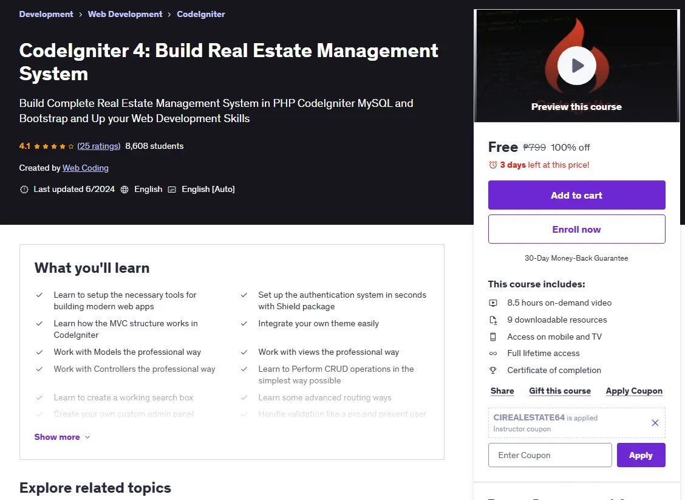Click the first breadcrumb chevron separator
Viewport: 685px width, 500px height.
(x=80, y=15)
